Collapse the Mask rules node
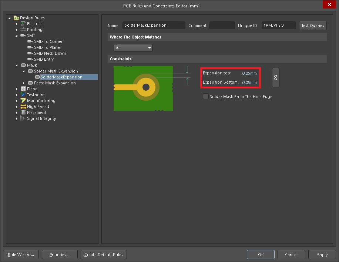Viewport: 339px width, 262px height. pyautogui.click(x=16, y=65)
